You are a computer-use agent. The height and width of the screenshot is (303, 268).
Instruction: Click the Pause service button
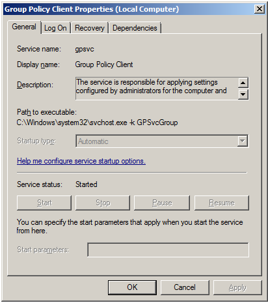tap(162, 203)
